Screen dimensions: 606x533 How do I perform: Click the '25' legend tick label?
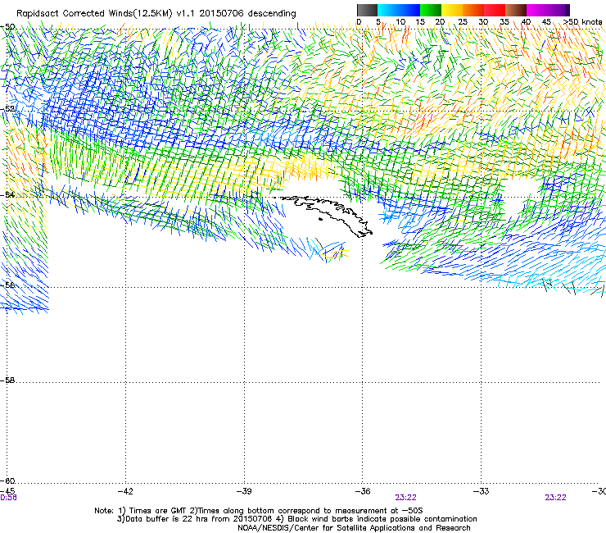point(463,22)
